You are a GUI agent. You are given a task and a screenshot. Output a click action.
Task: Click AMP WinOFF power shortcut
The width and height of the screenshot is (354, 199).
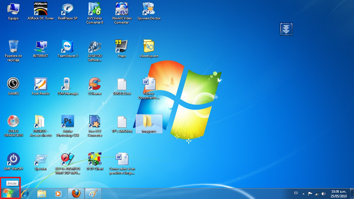13,161
